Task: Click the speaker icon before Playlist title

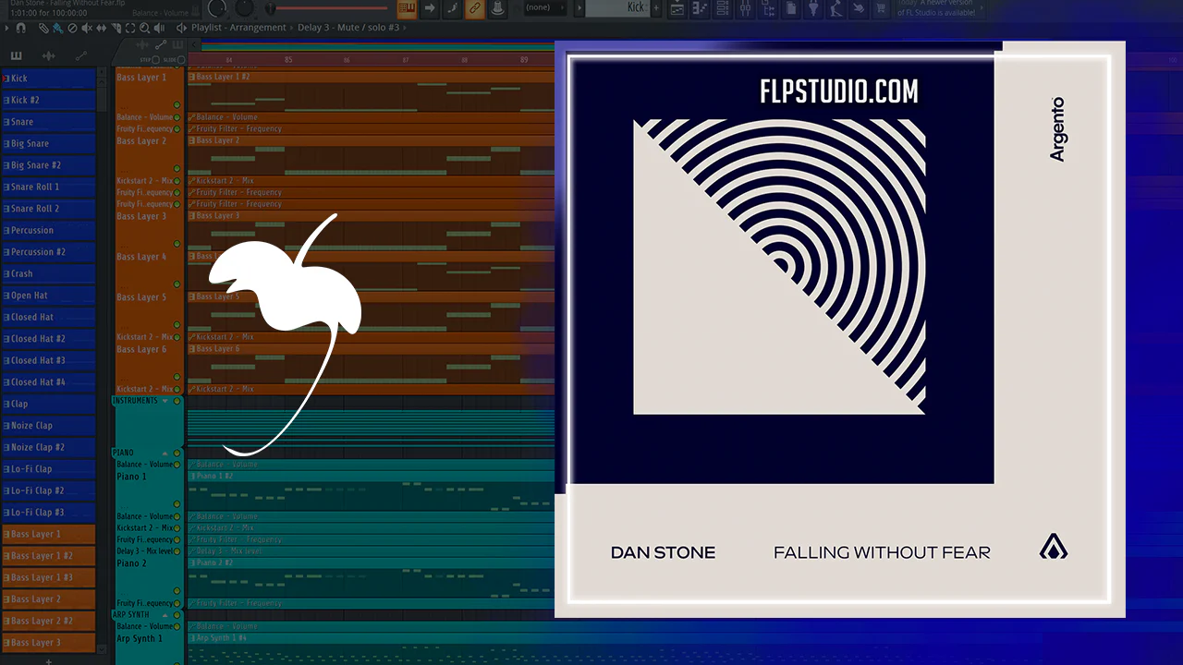Action: 182,28
